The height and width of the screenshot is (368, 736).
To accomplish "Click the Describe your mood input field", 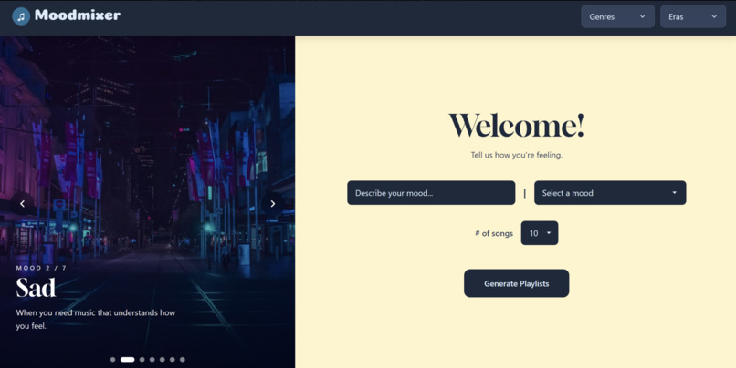I will pos(431,193).
